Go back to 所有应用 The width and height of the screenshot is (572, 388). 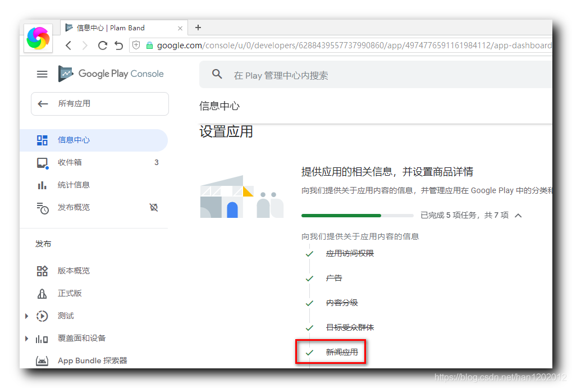[x=100, y=104]
